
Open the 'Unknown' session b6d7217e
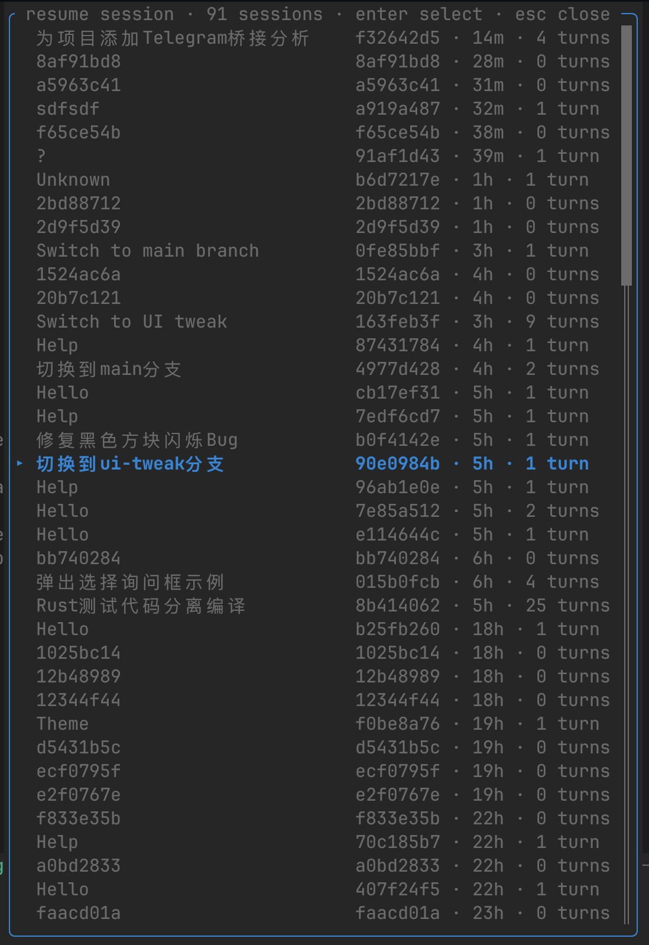pos(323,180)
